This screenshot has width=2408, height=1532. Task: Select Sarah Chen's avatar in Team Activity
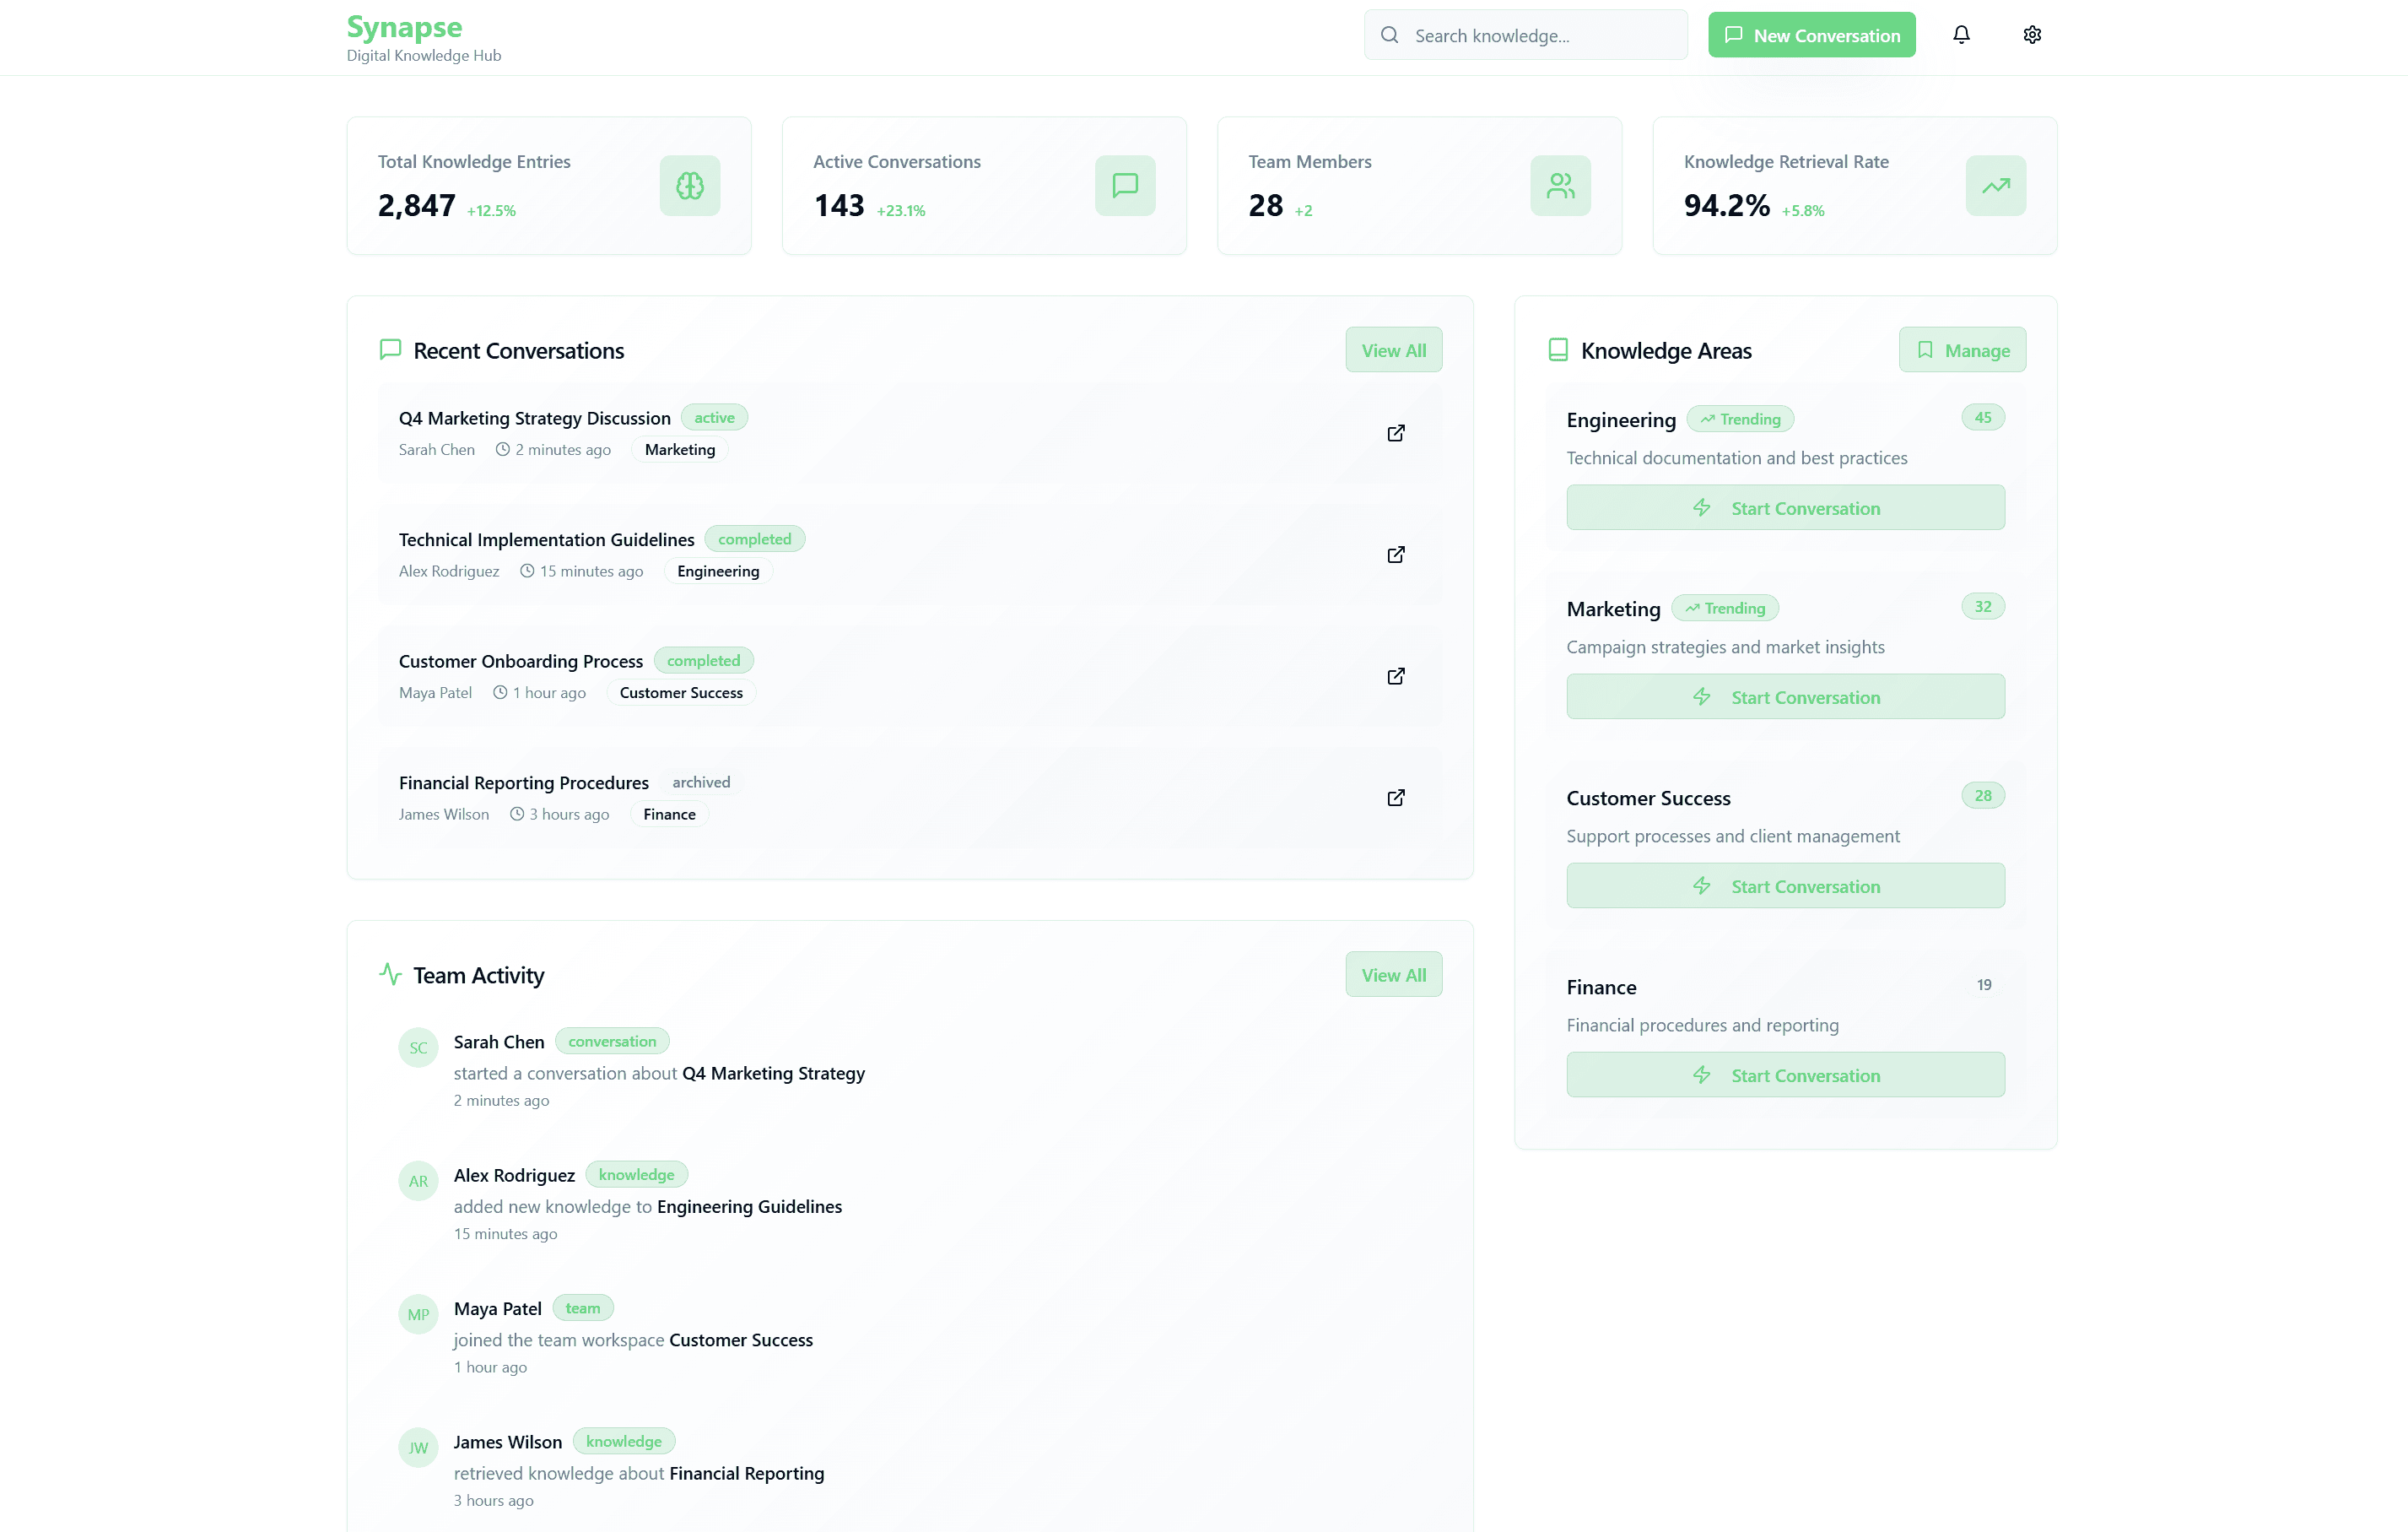[418, 1047]
